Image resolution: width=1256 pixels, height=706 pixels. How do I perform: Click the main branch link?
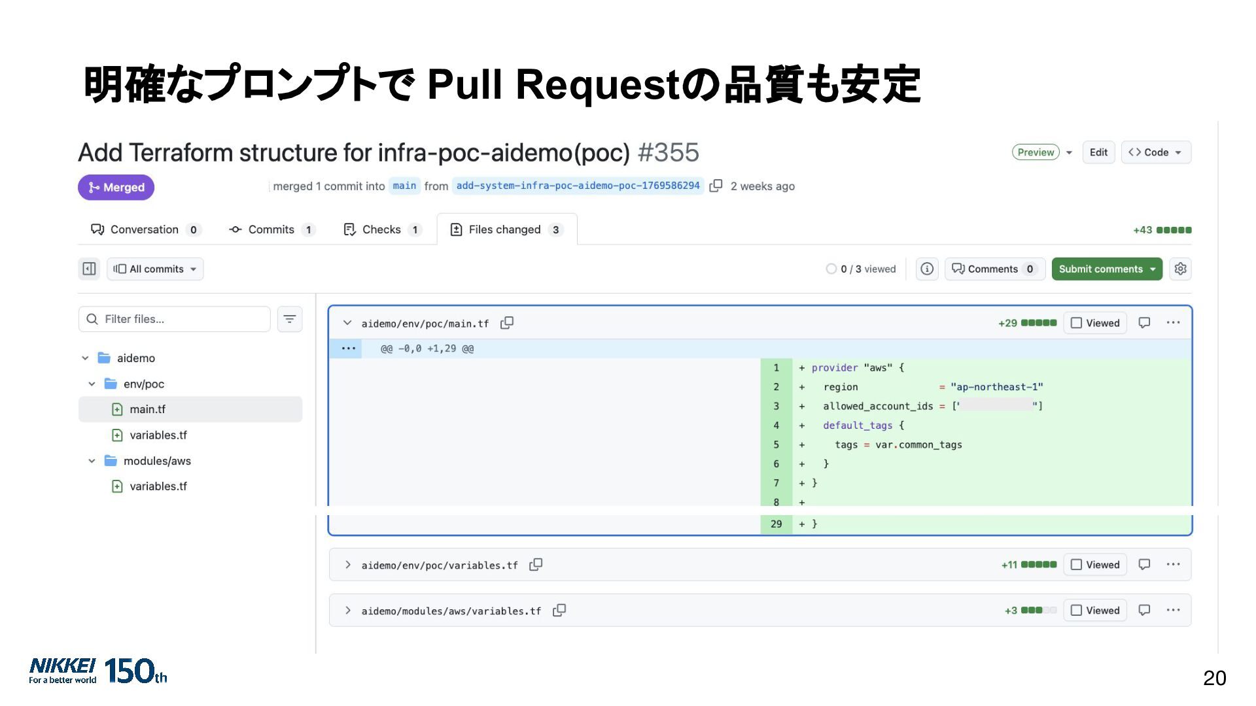click(404, 186)
